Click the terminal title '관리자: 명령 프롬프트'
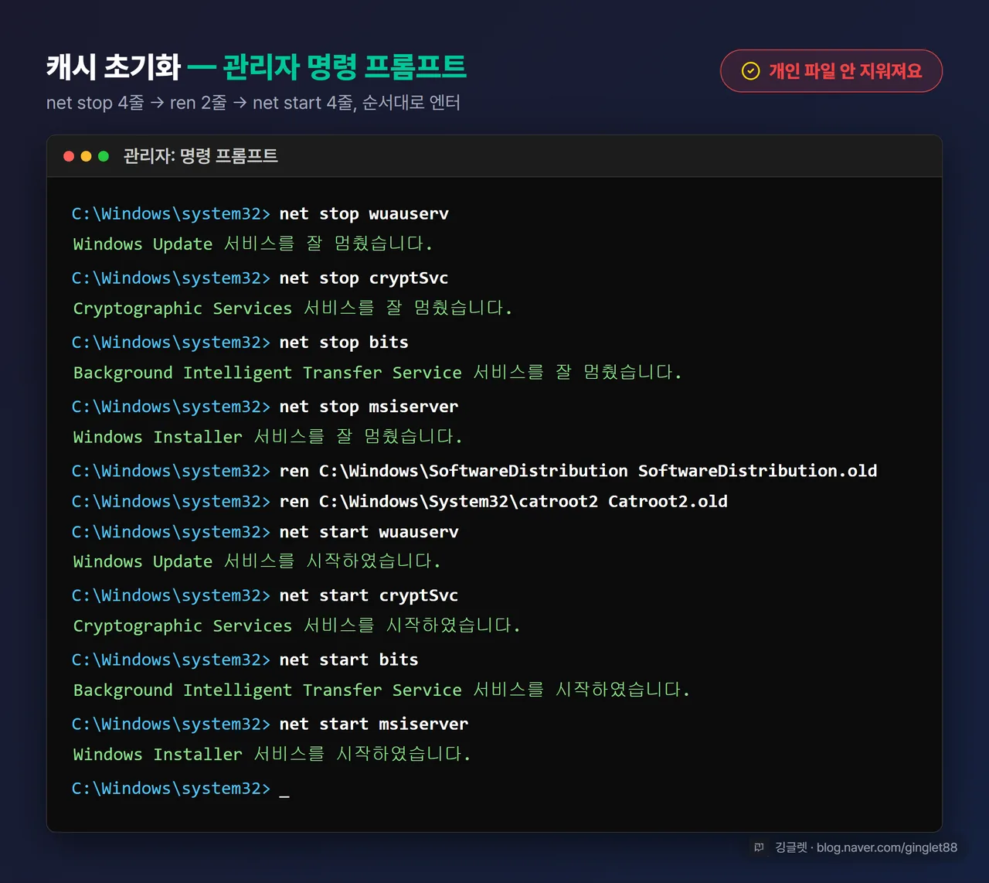Image resolution: width=989 pixels, height=883 pixels. click(x=200, y=156)
